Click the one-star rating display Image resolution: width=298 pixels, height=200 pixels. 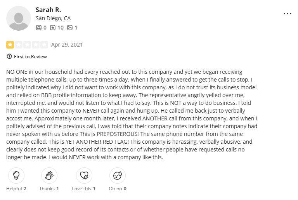27,45
